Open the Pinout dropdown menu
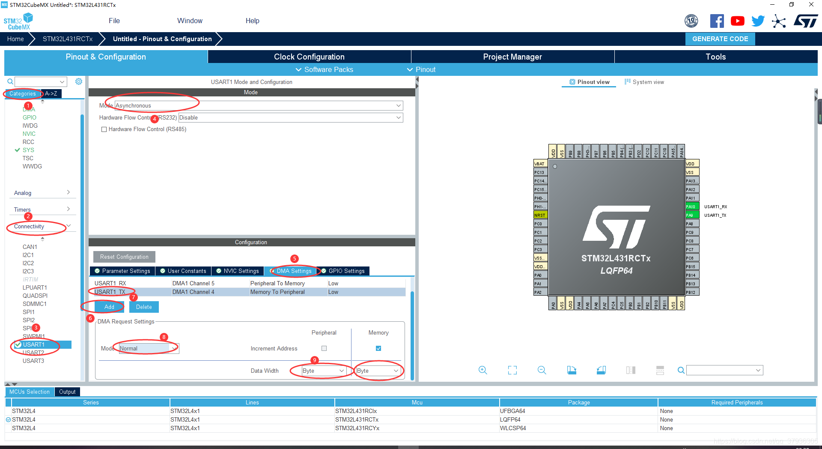Image resolution: width=822 pixels, height=449 pixels. (421, 69)
